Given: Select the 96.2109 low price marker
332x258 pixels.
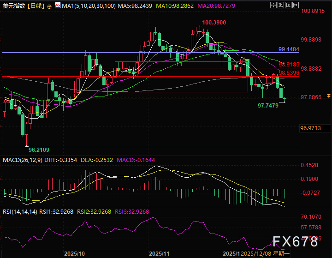Looking at the screenshot, I should coord(39,150).
